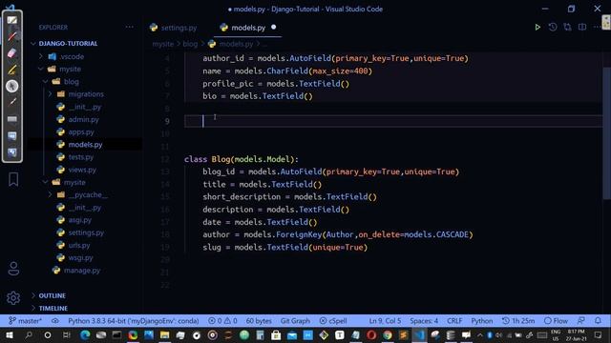Image resolution: width=611 pixels, height=343 pixels.
Task: Show the 1h 25m time tracker
Action: pos(518,321)
